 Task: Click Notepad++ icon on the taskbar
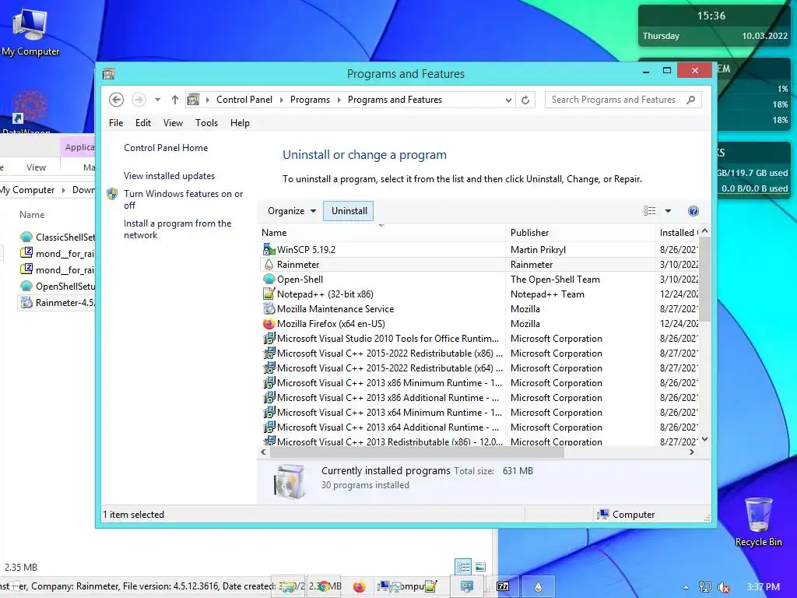point(430,587)
